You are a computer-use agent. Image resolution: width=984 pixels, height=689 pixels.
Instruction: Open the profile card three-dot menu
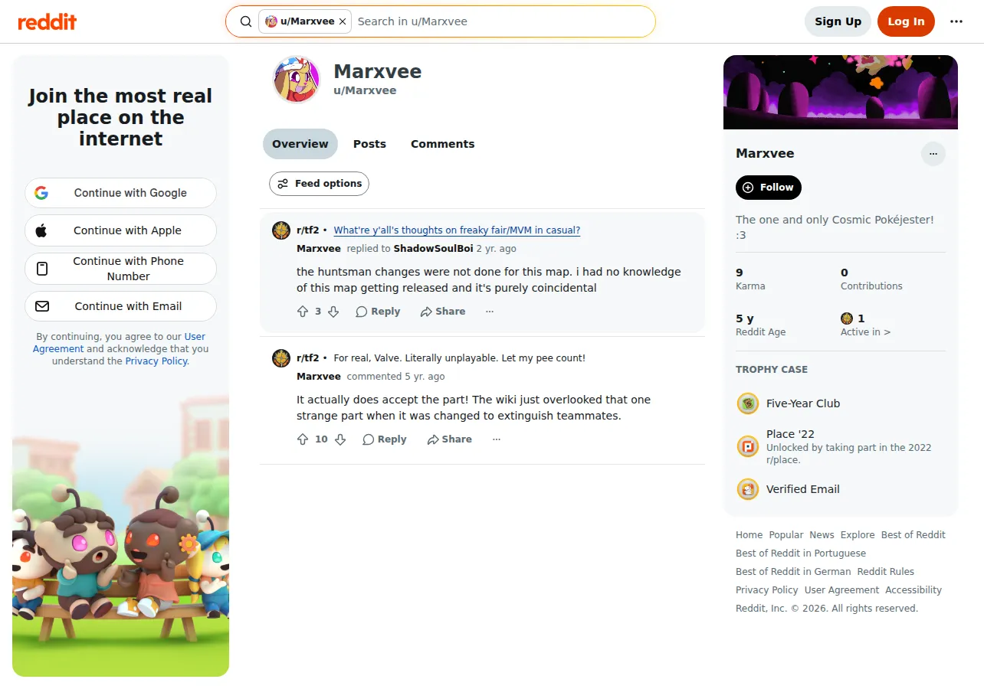(933, 154)
